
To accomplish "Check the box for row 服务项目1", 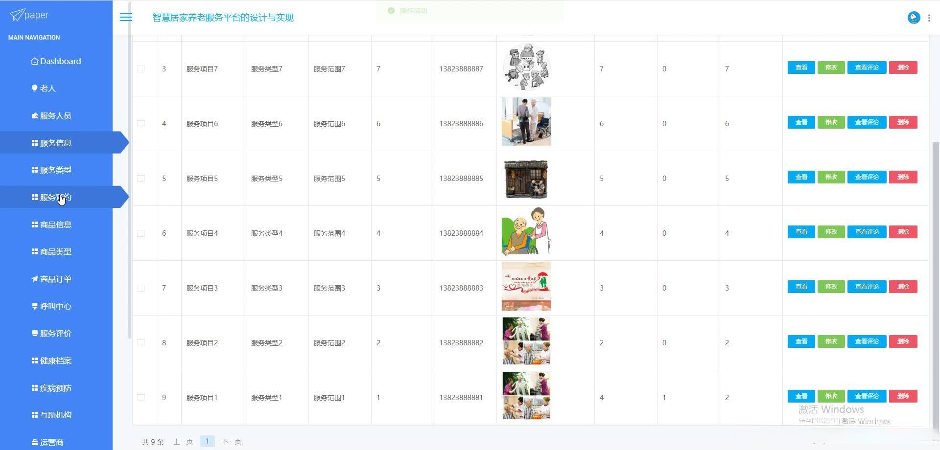I will click(141, 398).
